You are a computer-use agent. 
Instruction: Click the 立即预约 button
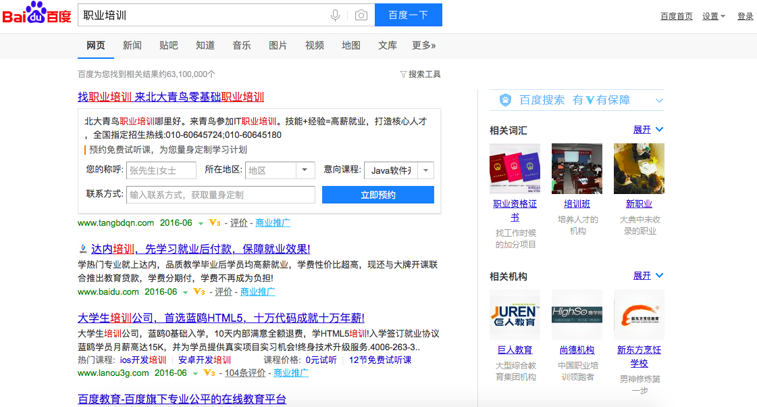click(377, 195)
